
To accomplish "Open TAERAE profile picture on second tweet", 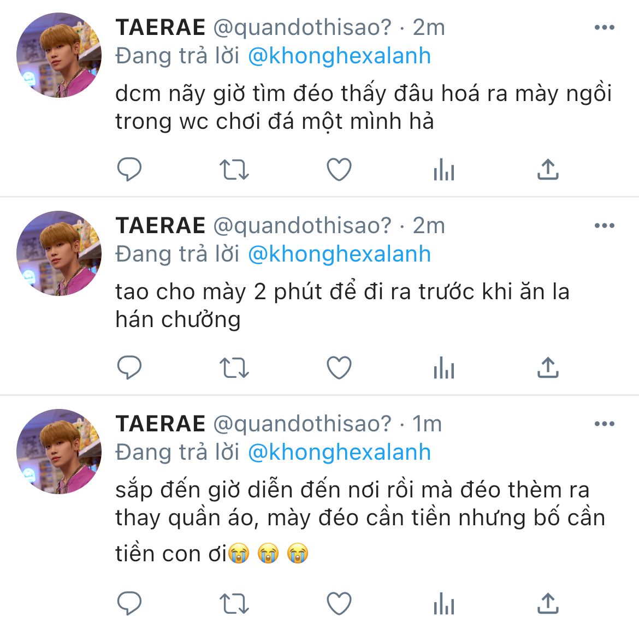I will coord(59,253).
